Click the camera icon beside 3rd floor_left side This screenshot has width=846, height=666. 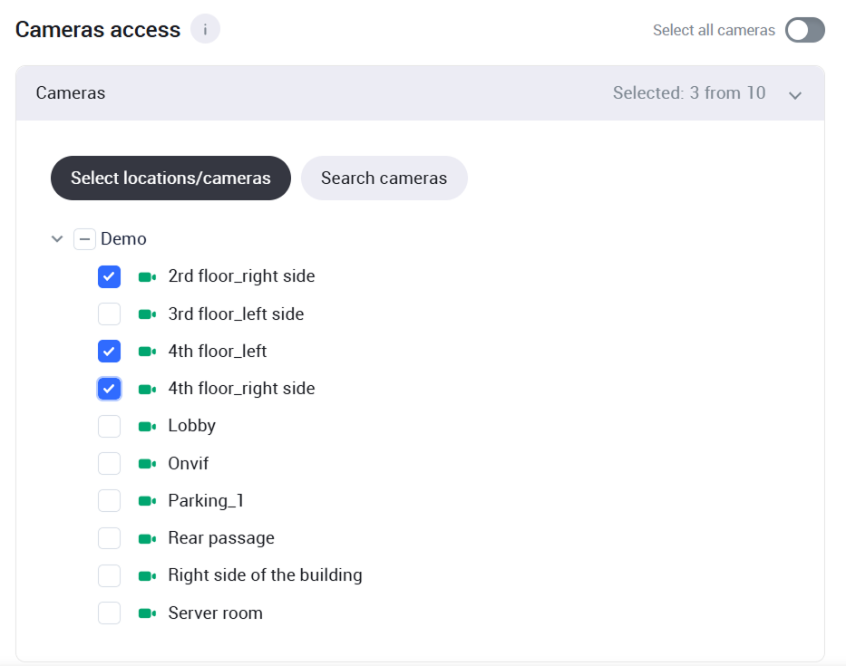point(147,314)
